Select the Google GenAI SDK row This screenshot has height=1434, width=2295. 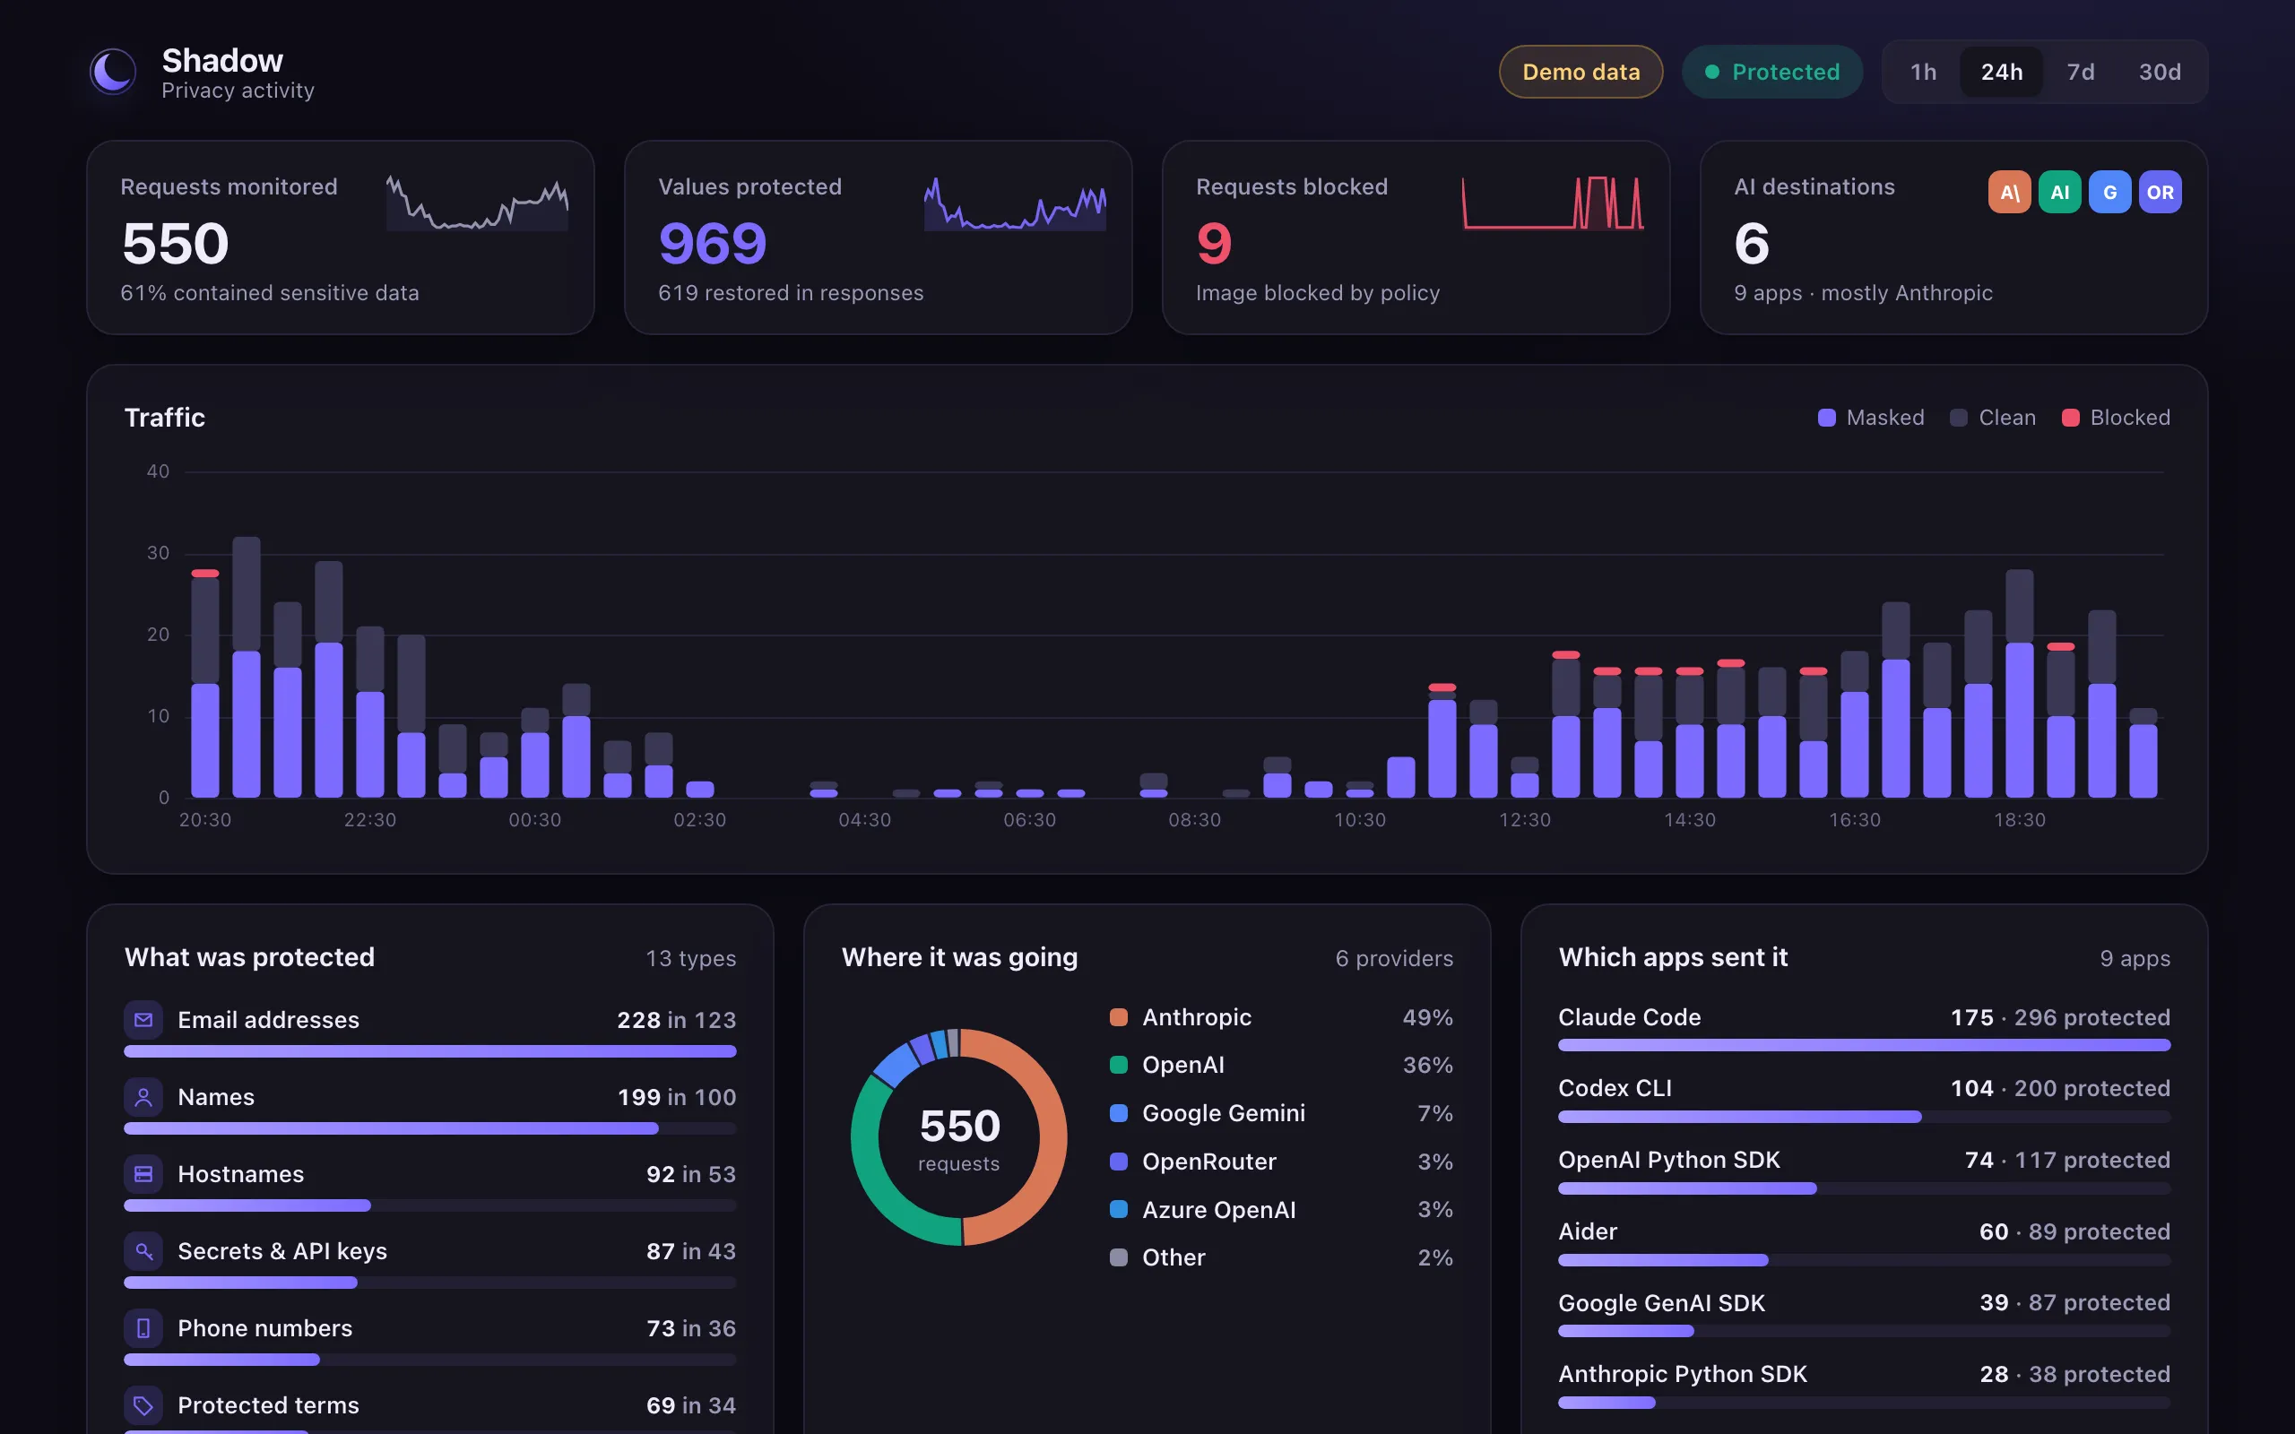[1864, 1313]
